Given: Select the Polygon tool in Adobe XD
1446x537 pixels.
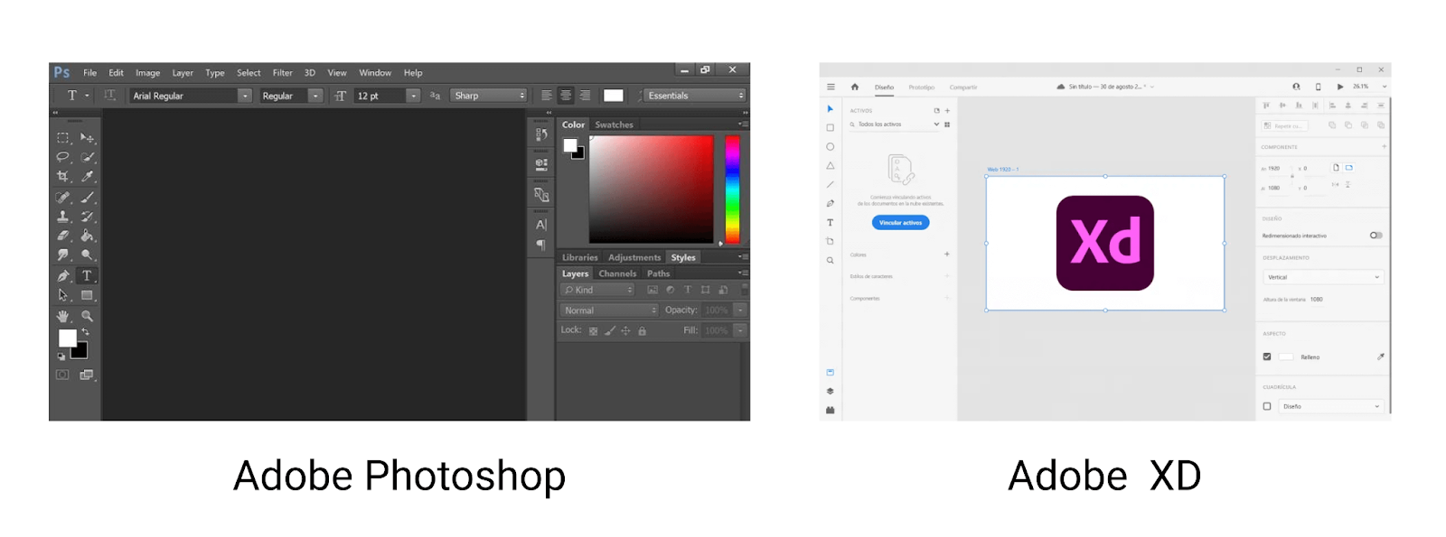Looking at the screenshot, I should 830,165.
